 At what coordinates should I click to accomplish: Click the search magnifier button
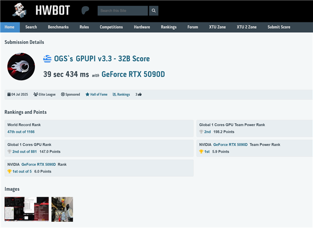[154, 10]
